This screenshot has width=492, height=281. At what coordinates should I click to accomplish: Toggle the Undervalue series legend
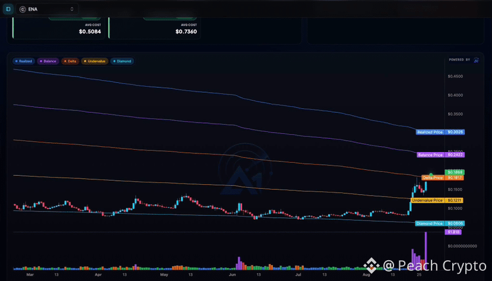pos(95,61)
